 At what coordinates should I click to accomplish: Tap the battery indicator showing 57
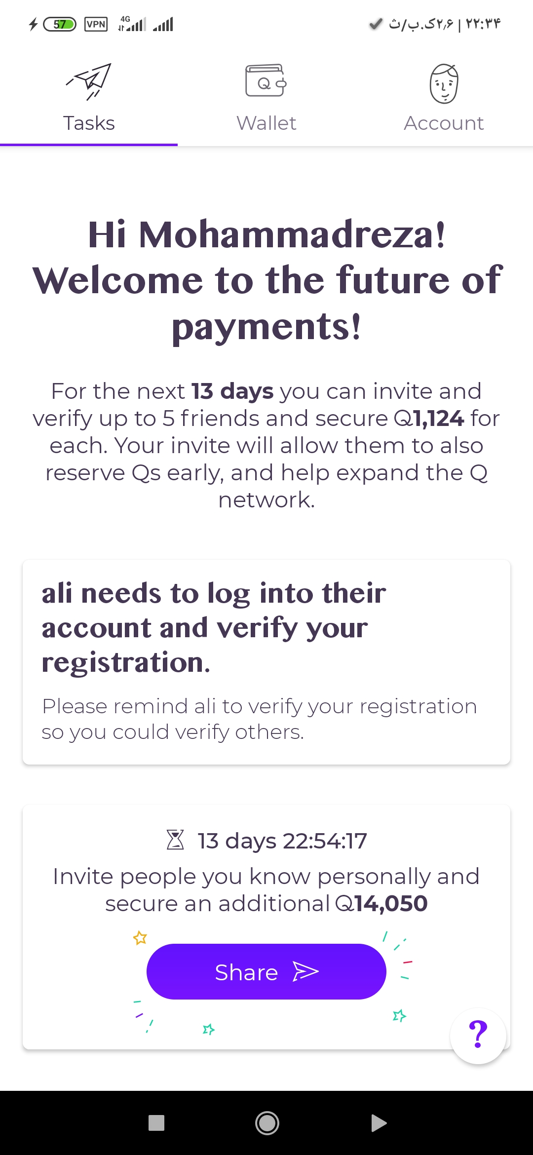(60, 24)
